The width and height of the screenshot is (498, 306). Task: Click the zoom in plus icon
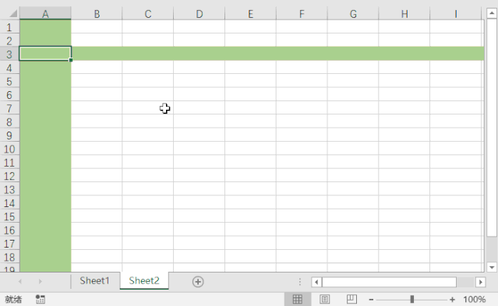coord(452,299)
